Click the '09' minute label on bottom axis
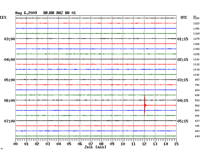This screenshot has width=201, height=152. (112, 144)
